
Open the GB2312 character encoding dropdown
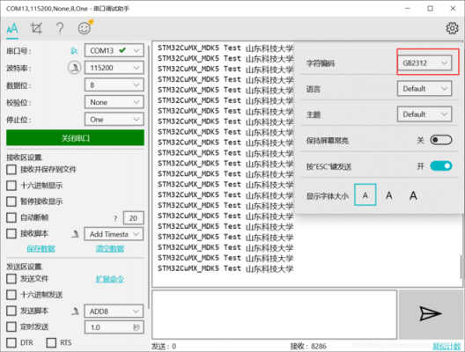coord(424,62)
